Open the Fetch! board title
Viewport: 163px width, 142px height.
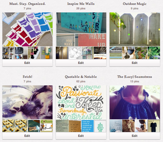coord(27,77)
